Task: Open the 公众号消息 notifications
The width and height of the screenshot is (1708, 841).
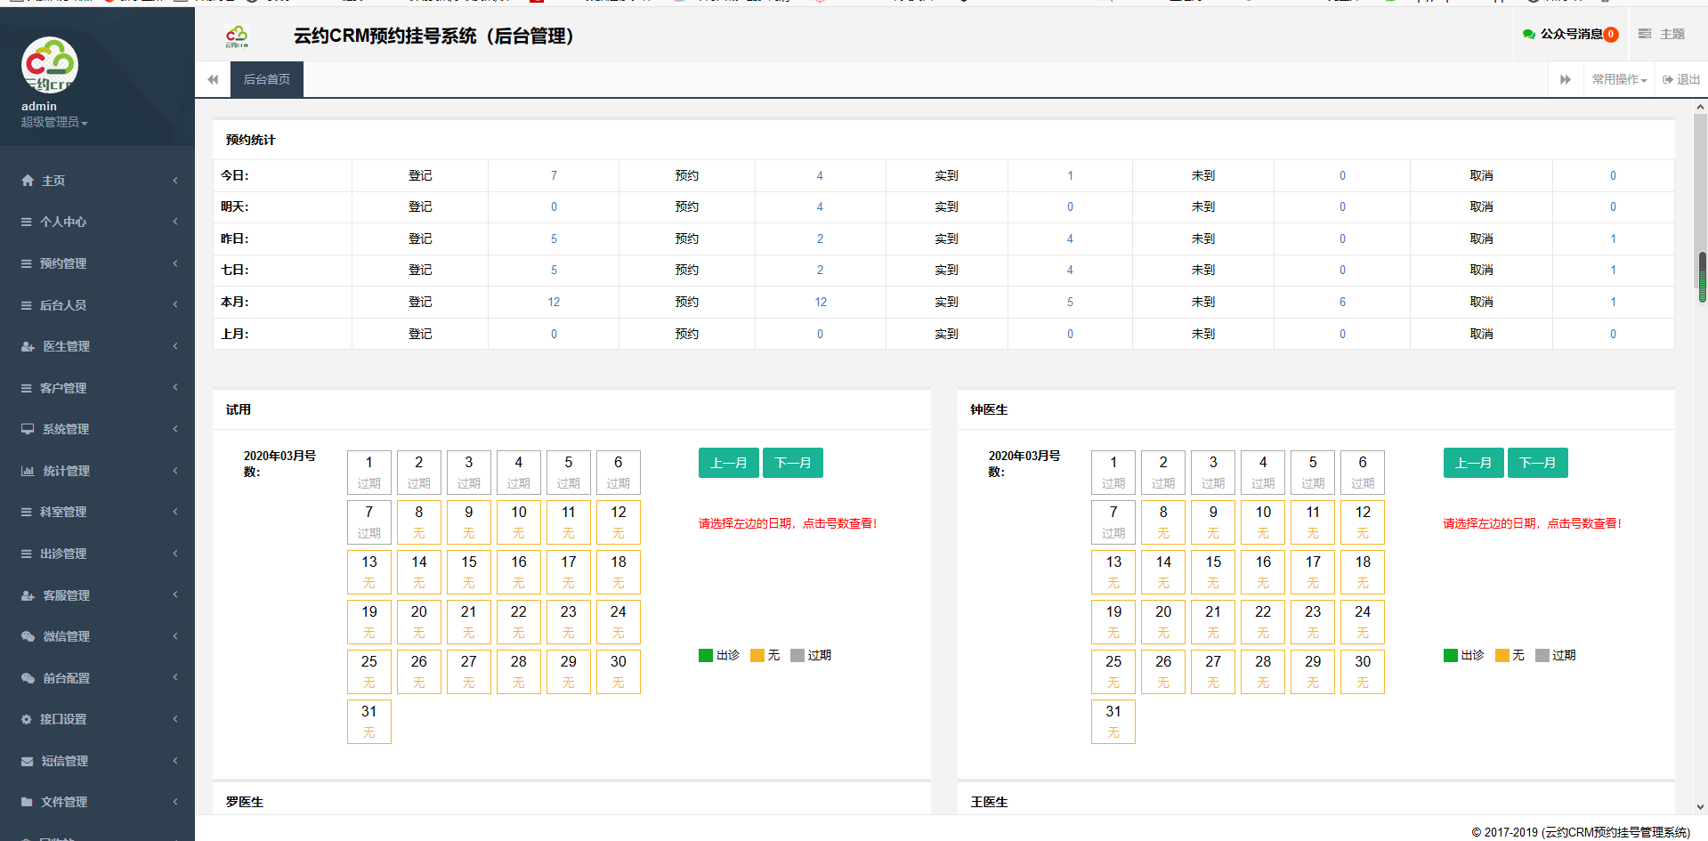Action: tap(1570, 34)
